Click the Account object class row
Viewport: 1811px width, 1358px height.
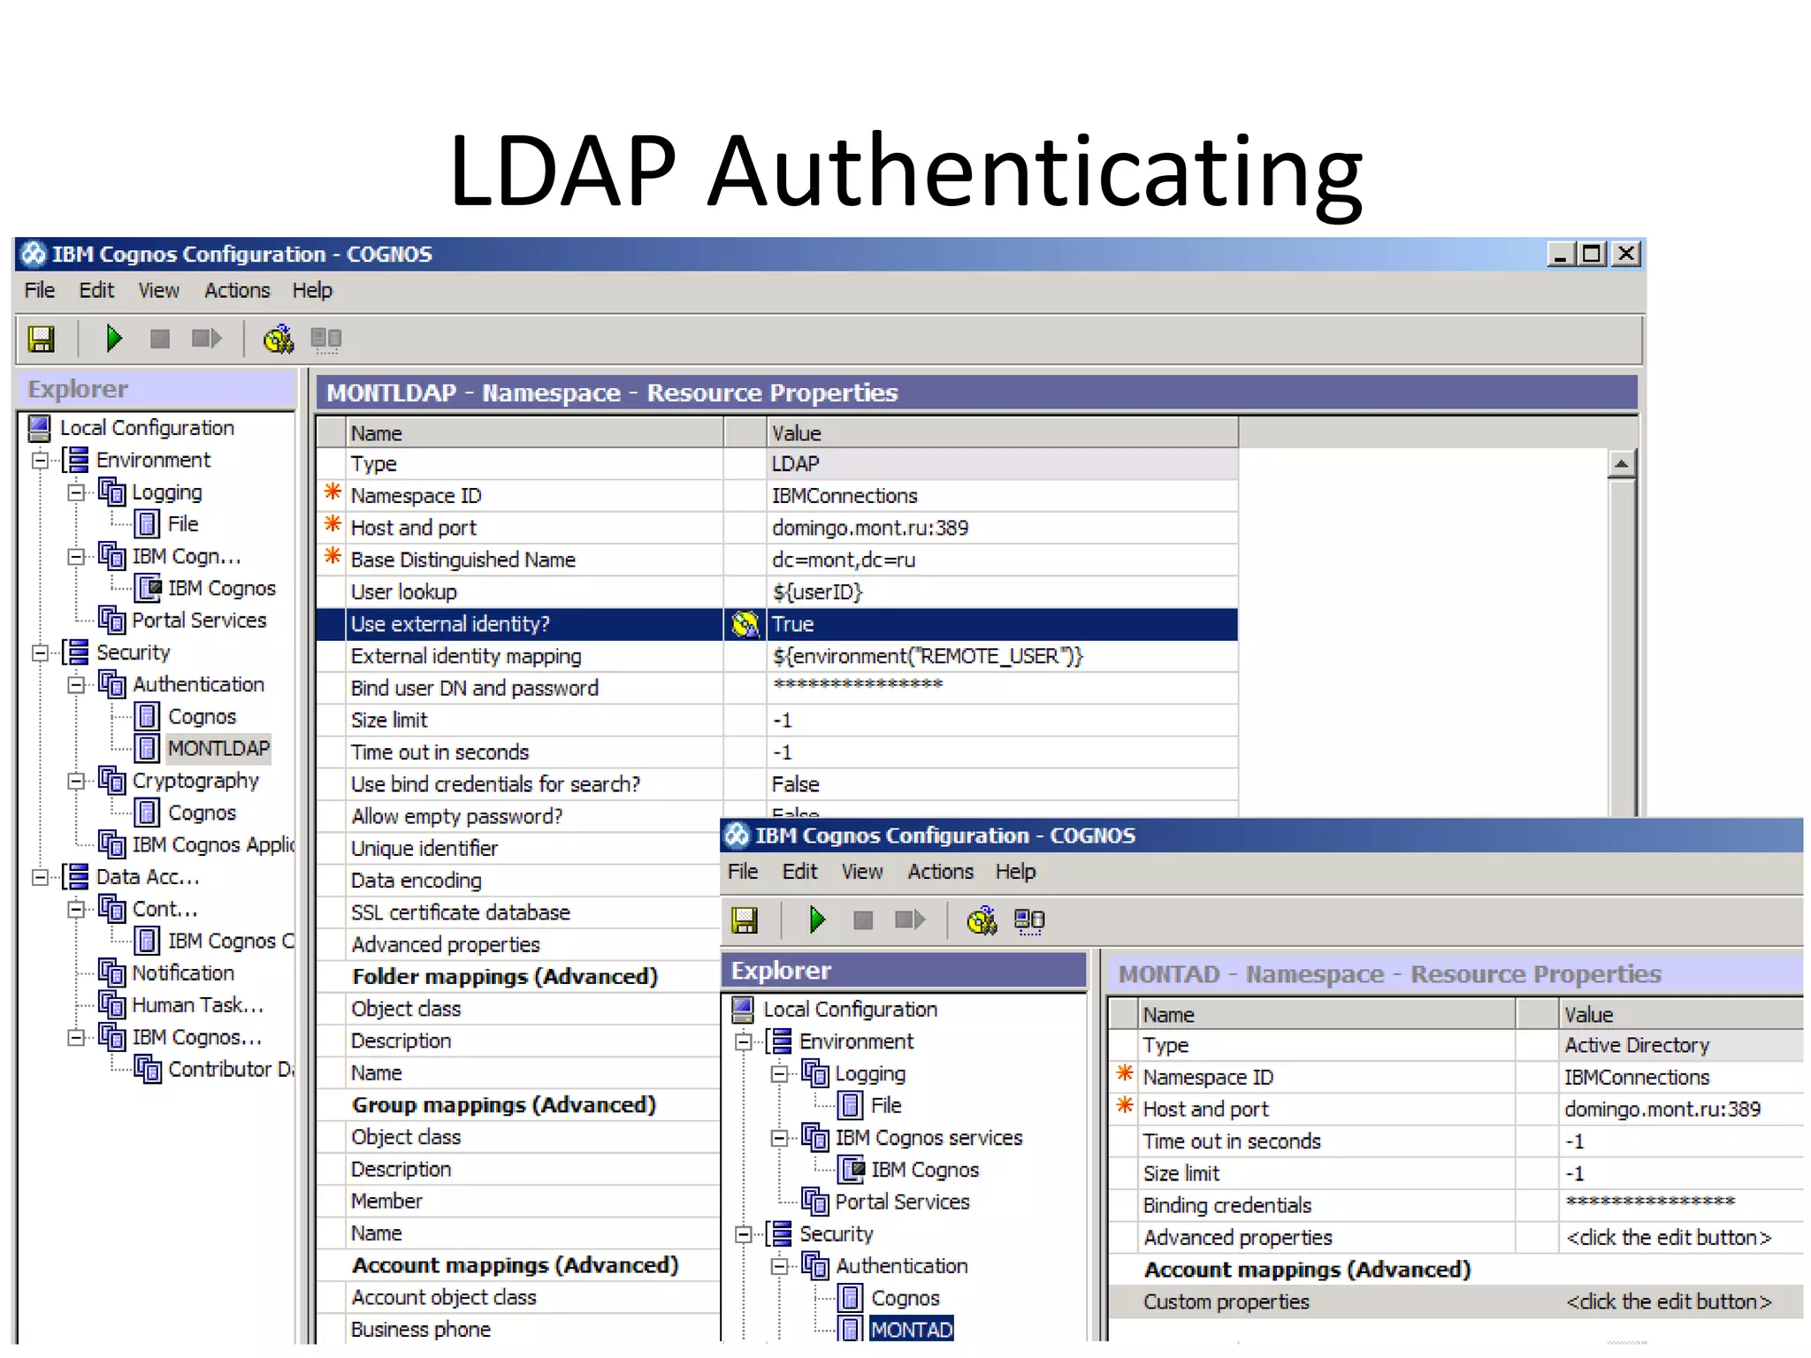click(x=519, y=1297)
